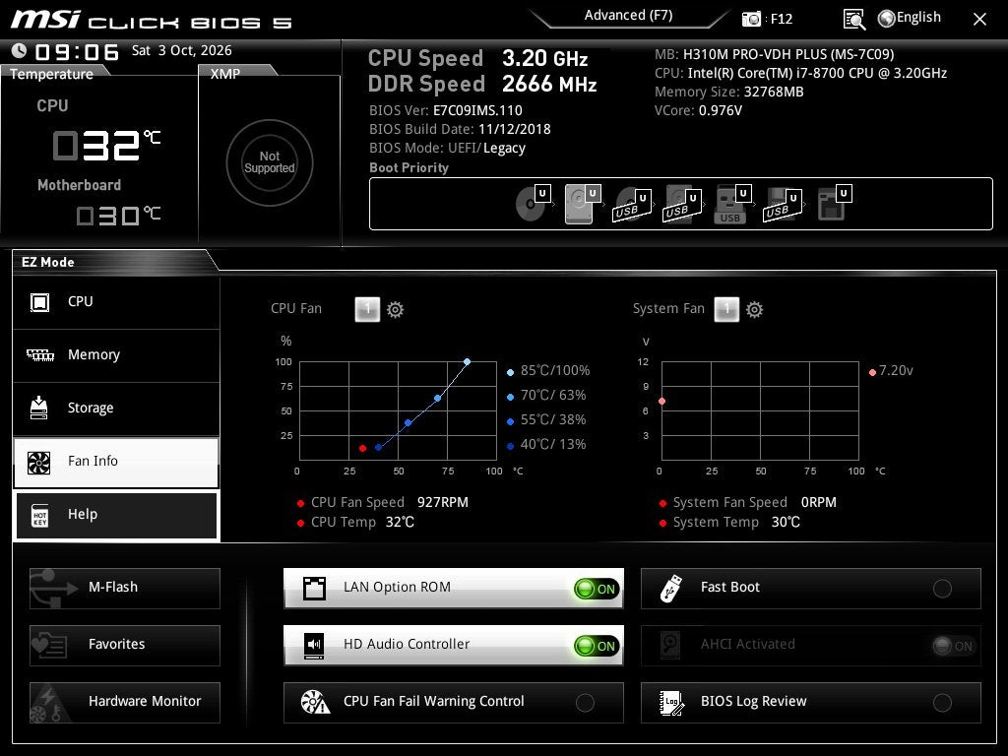Open the Memory section

116,355
